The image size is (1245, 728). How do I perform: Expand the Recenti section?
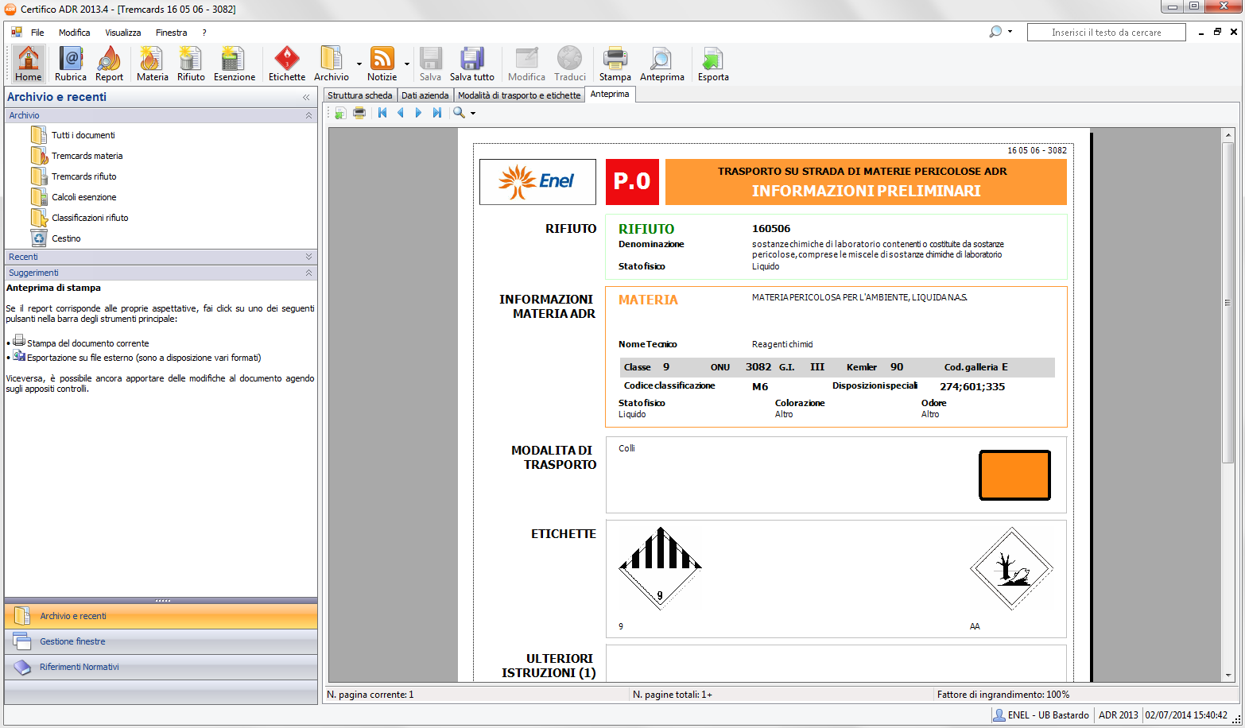pos(308,257)
